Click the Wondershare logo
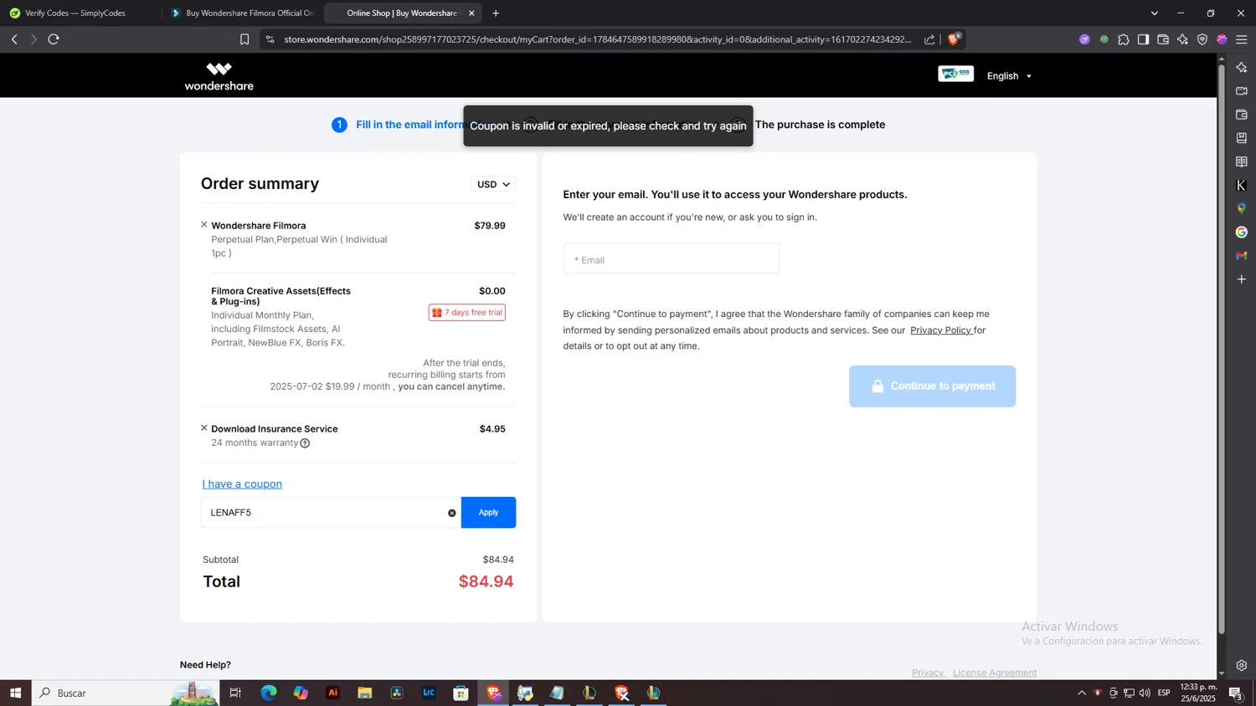This screenshot has height=706, width=1256. point(219,76)
